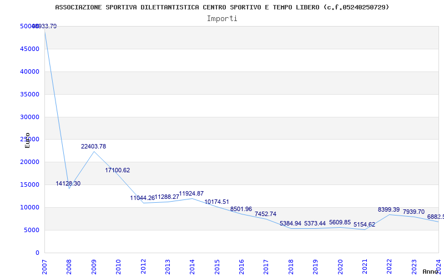Select the 10174.51 data label
This screenshot has width=444, height=277.
[216, 202]
